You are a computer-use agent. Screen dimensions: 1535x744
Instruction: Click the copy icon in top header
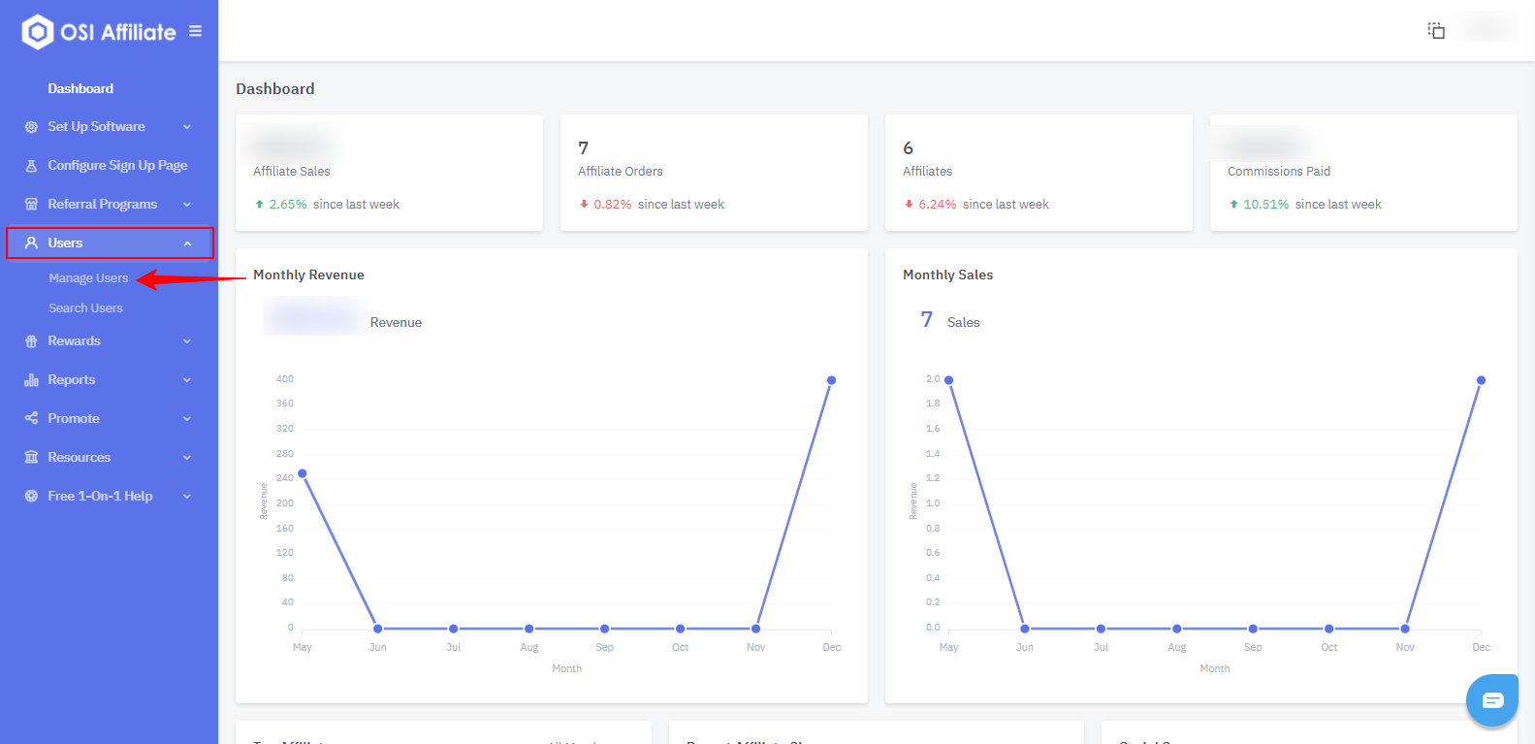[x=1436, y=30]
